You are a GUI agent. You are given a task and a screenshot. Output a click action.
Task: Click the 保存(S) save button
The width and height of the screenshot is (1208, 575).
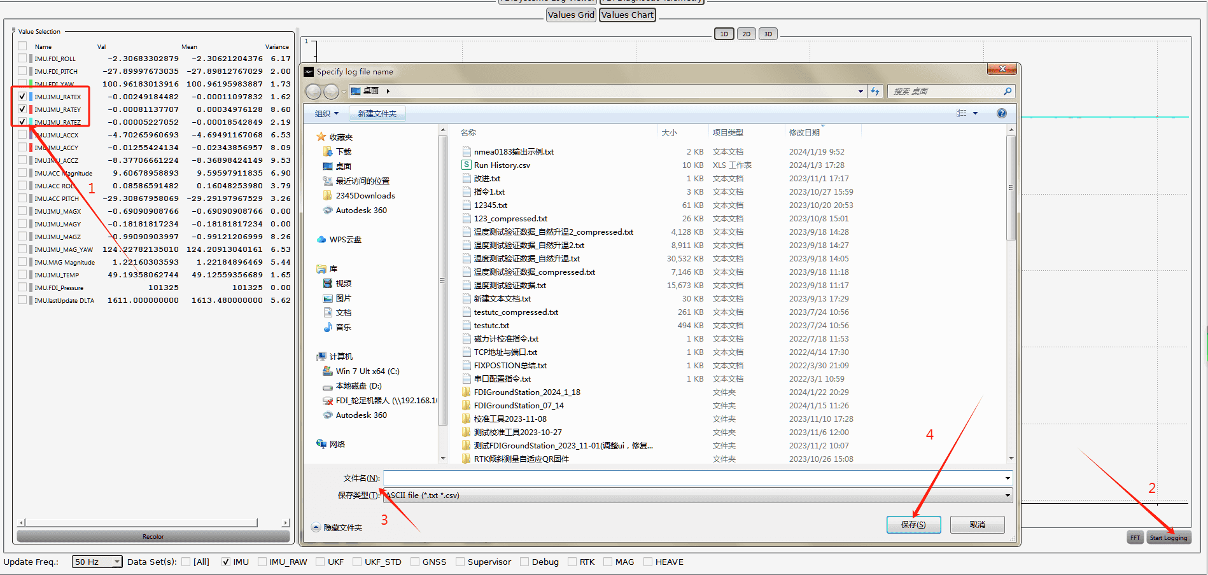point(913,525)
